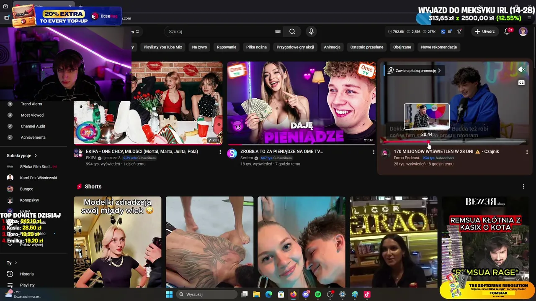This screenshot has height=301, width=536.
Task: Select the Ostatnio przesłane chip
Action: click(x=367, y=47)
